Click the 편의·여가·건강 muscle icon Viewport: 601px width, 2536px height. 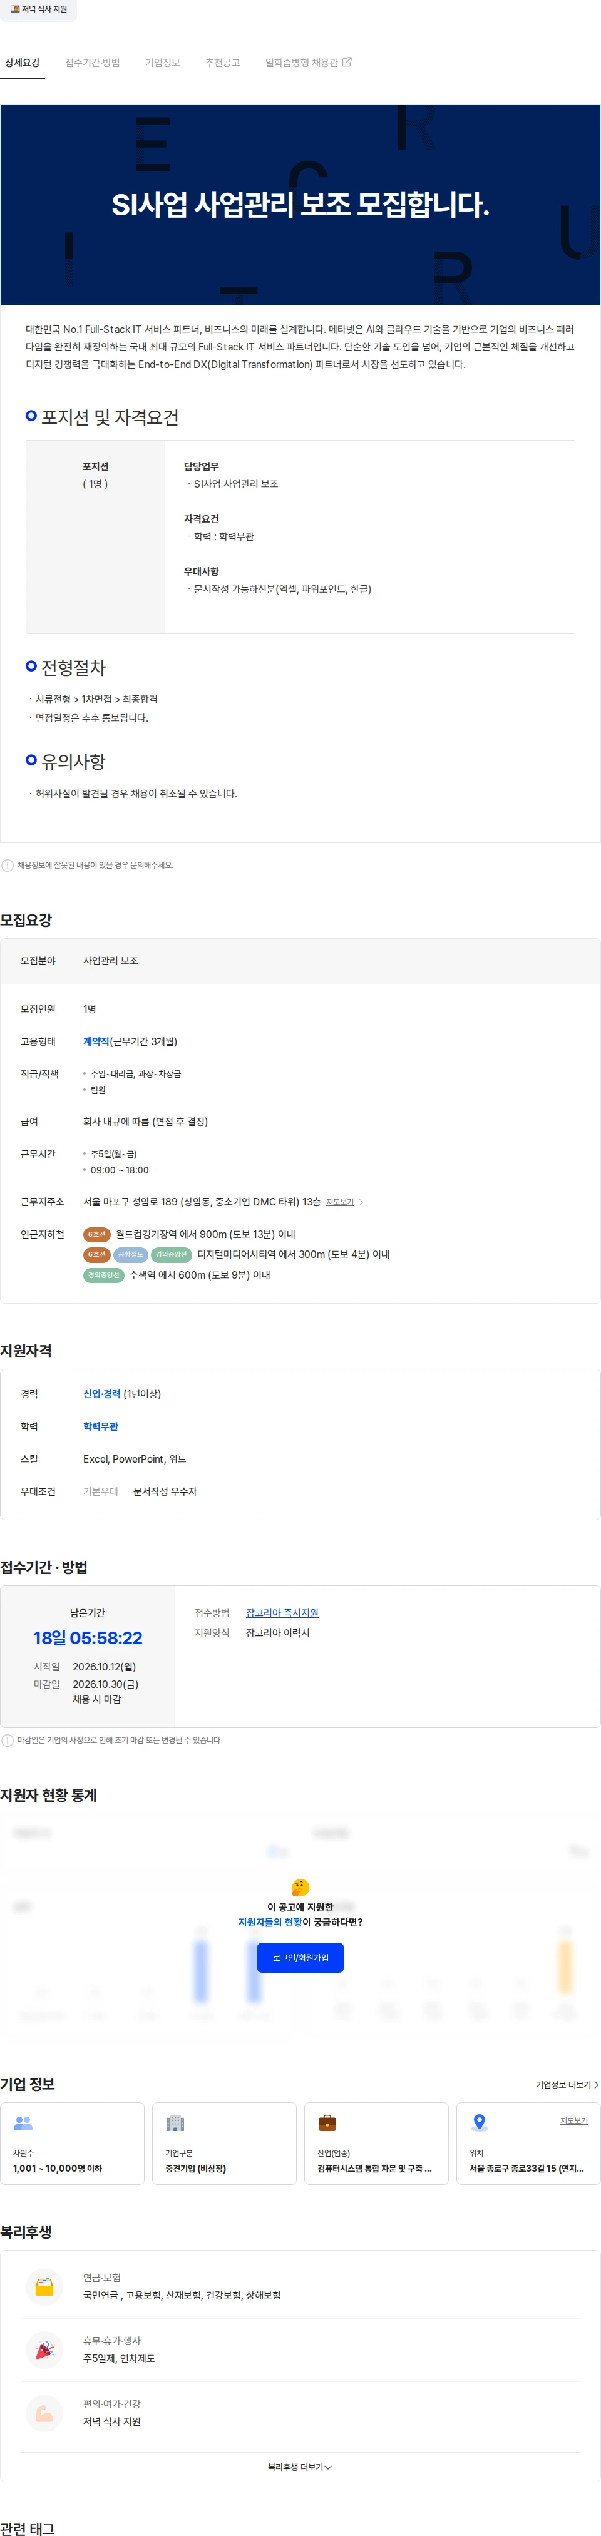(44, 2413)
